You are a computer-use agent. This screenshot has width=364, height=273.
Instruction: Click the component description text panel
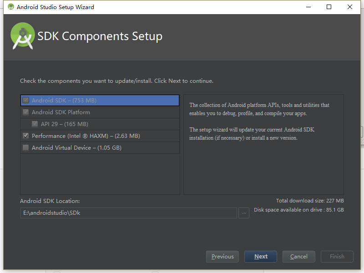pyautogui.click(x=263, y=144)
